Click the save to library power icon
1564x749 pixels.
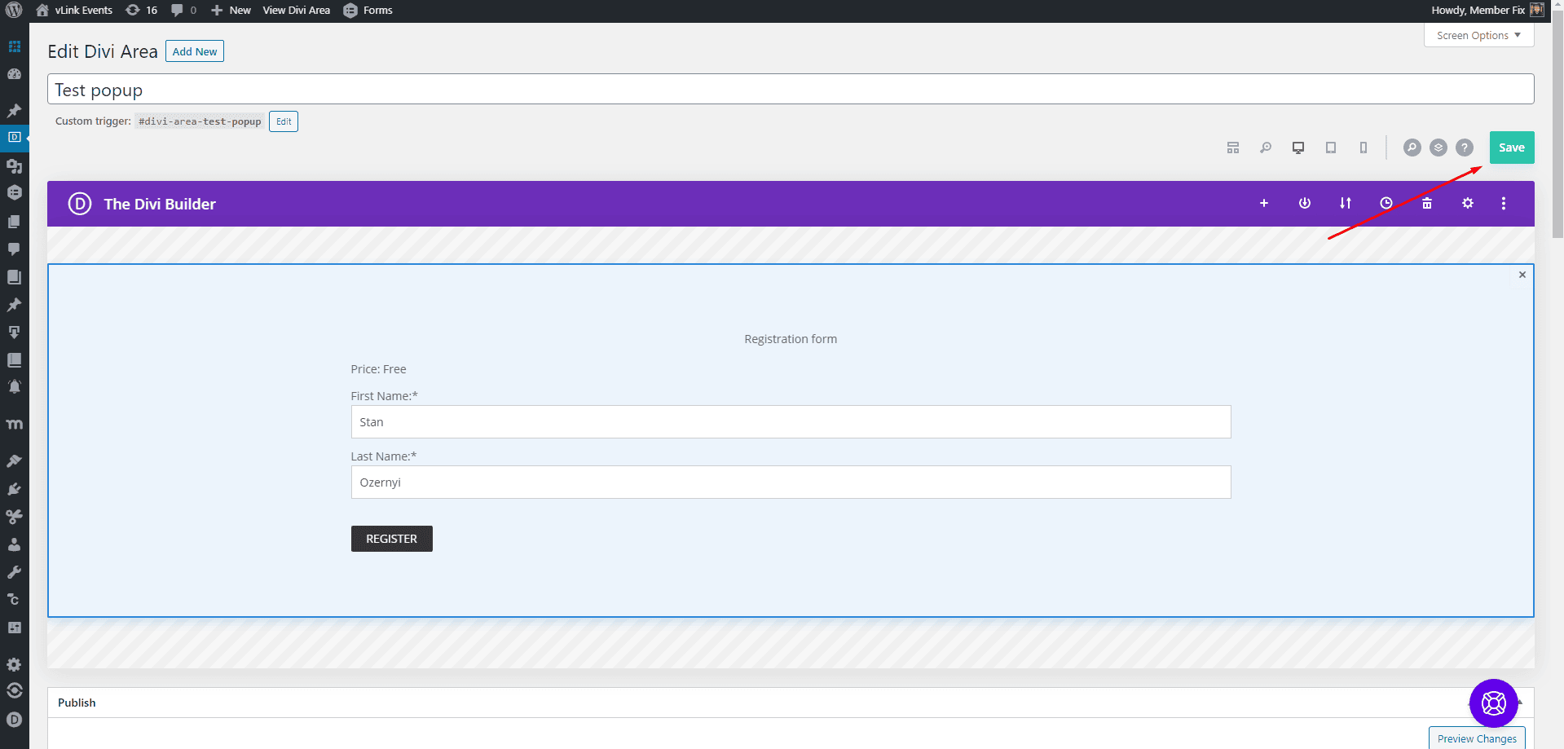[x=1305, y=203]
